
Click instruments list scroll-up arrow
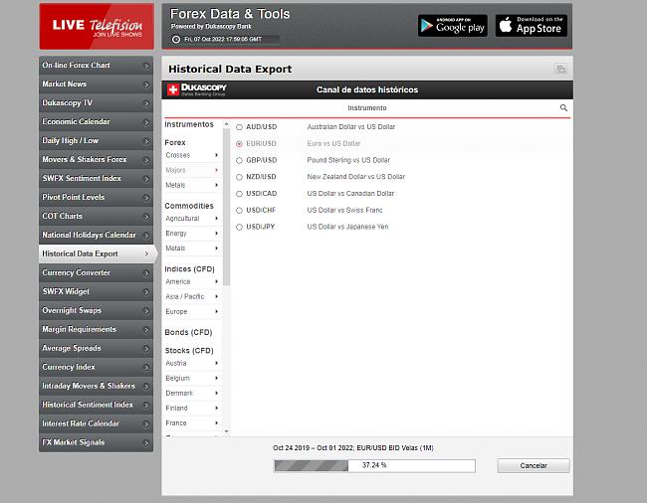[227, 124]
